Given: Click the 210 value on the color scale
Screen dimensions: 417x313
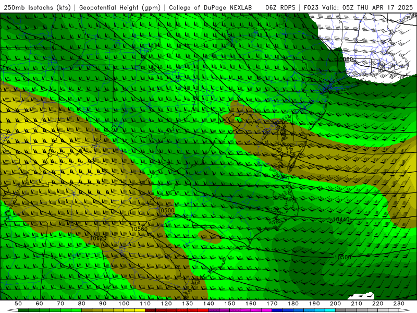Looking at the screenshot, I should click(357, 304).
